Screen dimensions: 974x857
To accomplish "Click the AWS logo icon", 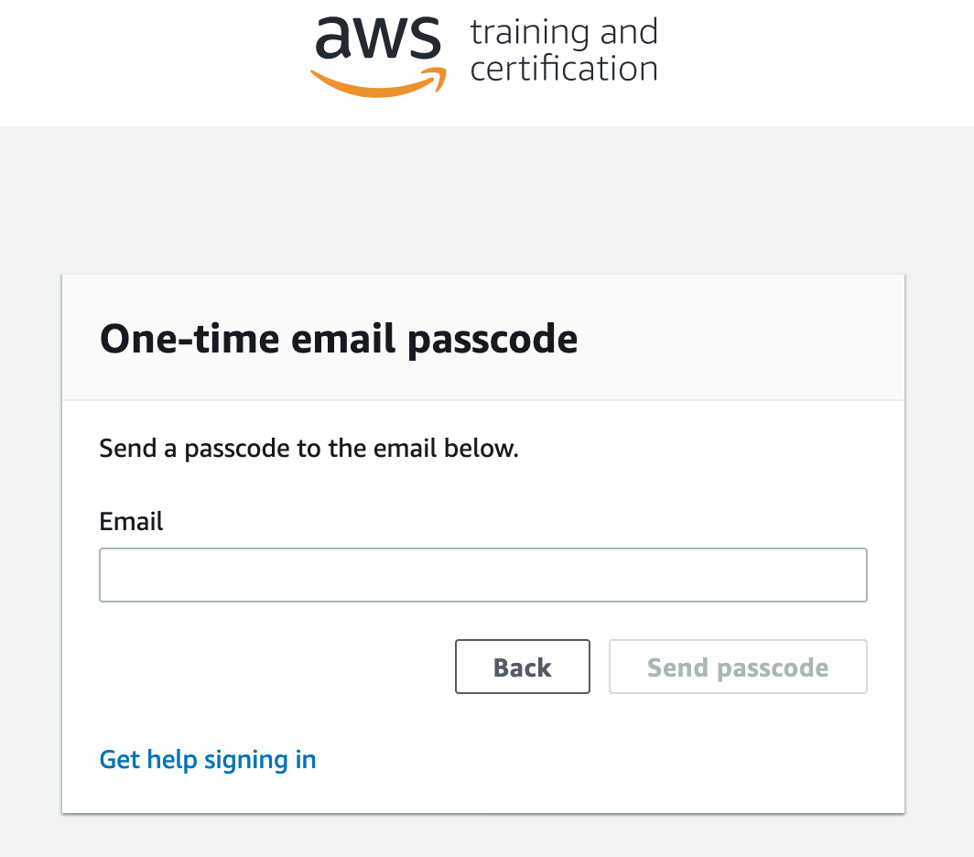I will (378, 56).
